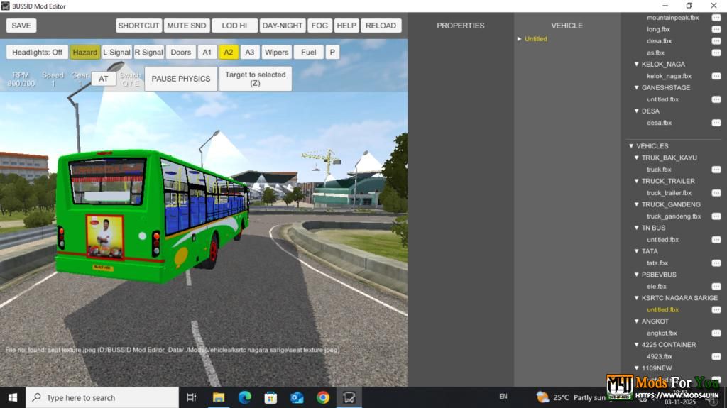Image resolution: width=727 pixels, height=408 pixels.
Task: Collapse the TRUCK_TRAILER folder
Action: coord(637,181)
